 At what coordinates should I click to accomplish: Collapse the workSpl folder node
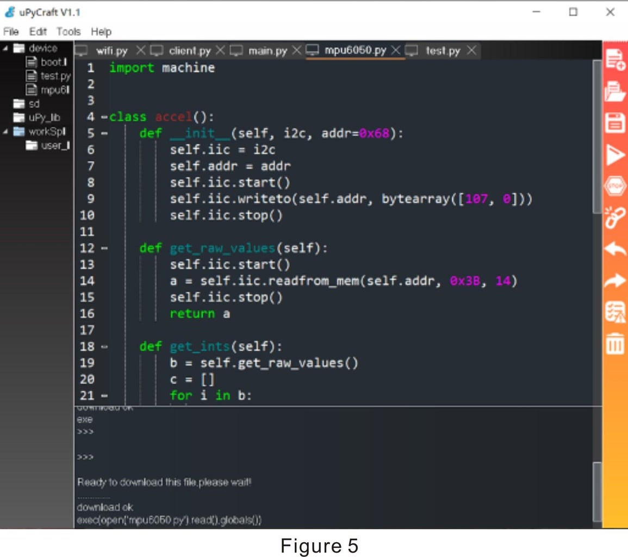click(4, 132)
